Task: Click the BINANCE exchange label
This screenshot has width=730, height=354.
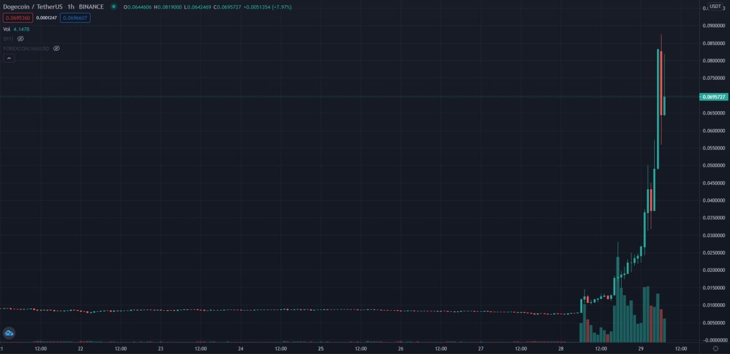Action: pyautogui.click(x=91, y=7)
